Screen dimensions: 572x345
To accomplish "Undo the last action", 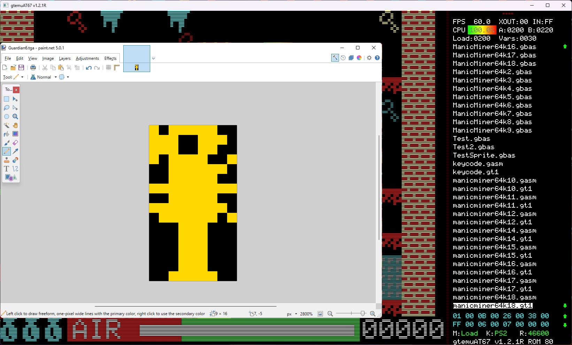I will [89, 67].
